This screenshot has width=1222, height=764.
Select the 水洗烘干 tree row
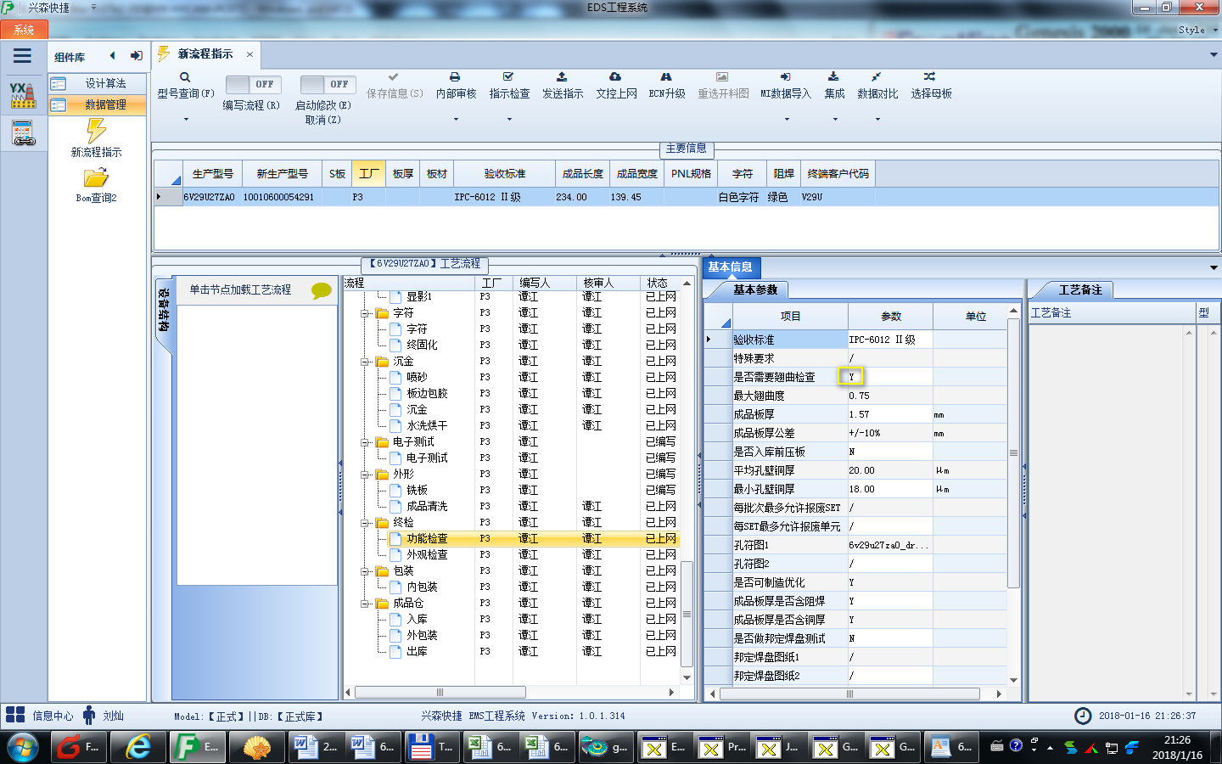[x=510, y=425]
